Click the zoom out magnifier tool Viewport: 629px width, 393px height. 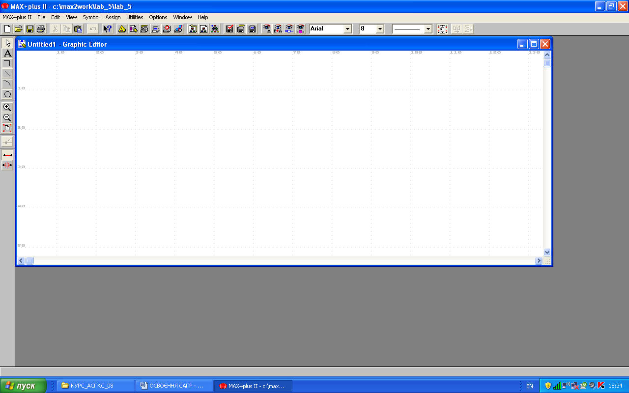7,117
